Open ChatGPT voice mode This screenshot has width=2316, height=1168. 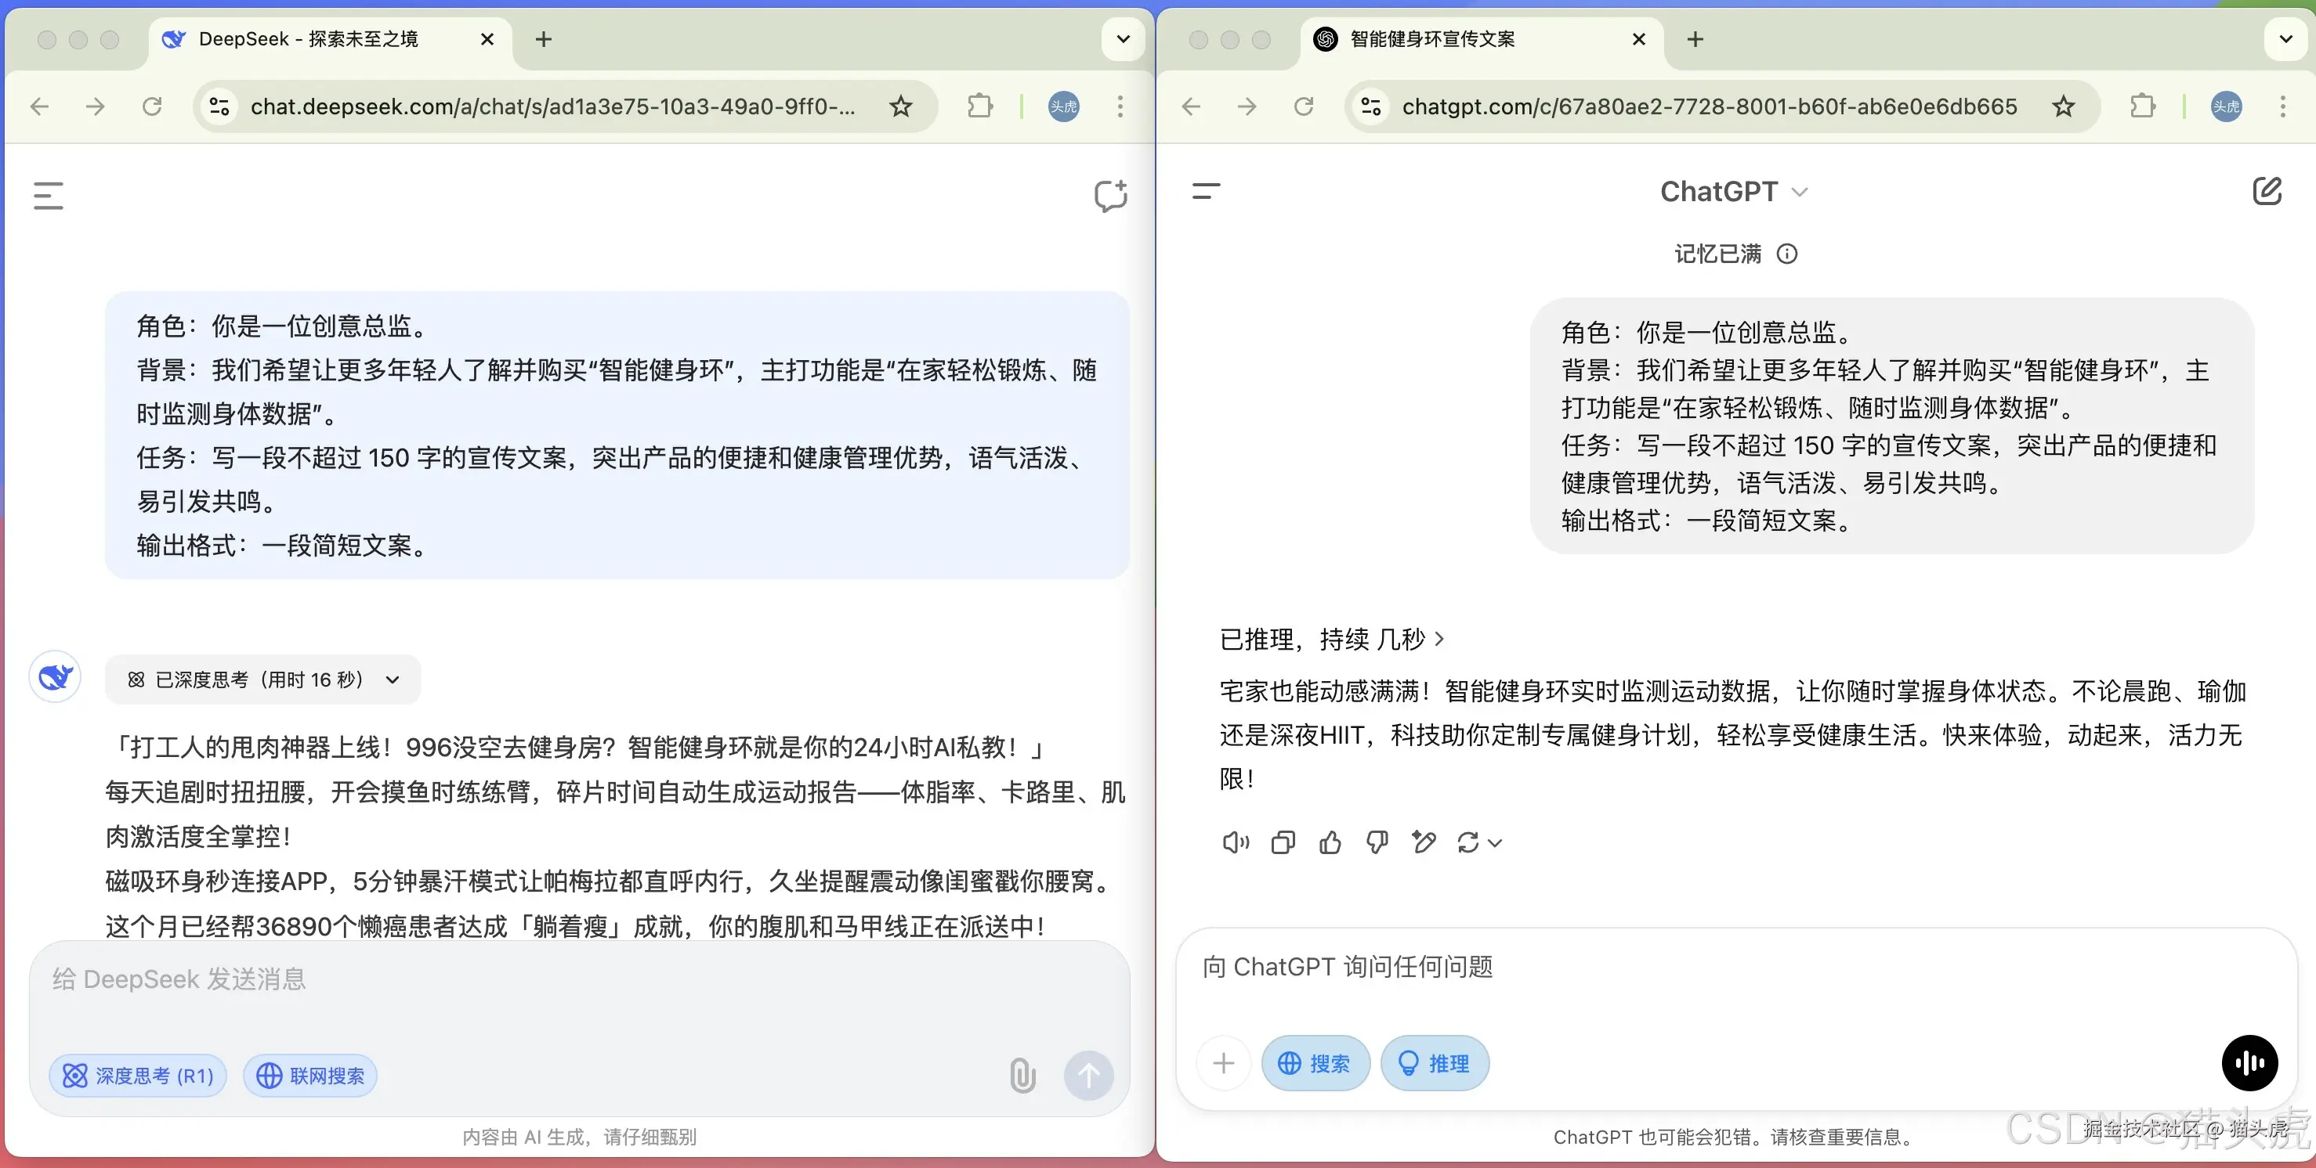tap(2250, 1063)
